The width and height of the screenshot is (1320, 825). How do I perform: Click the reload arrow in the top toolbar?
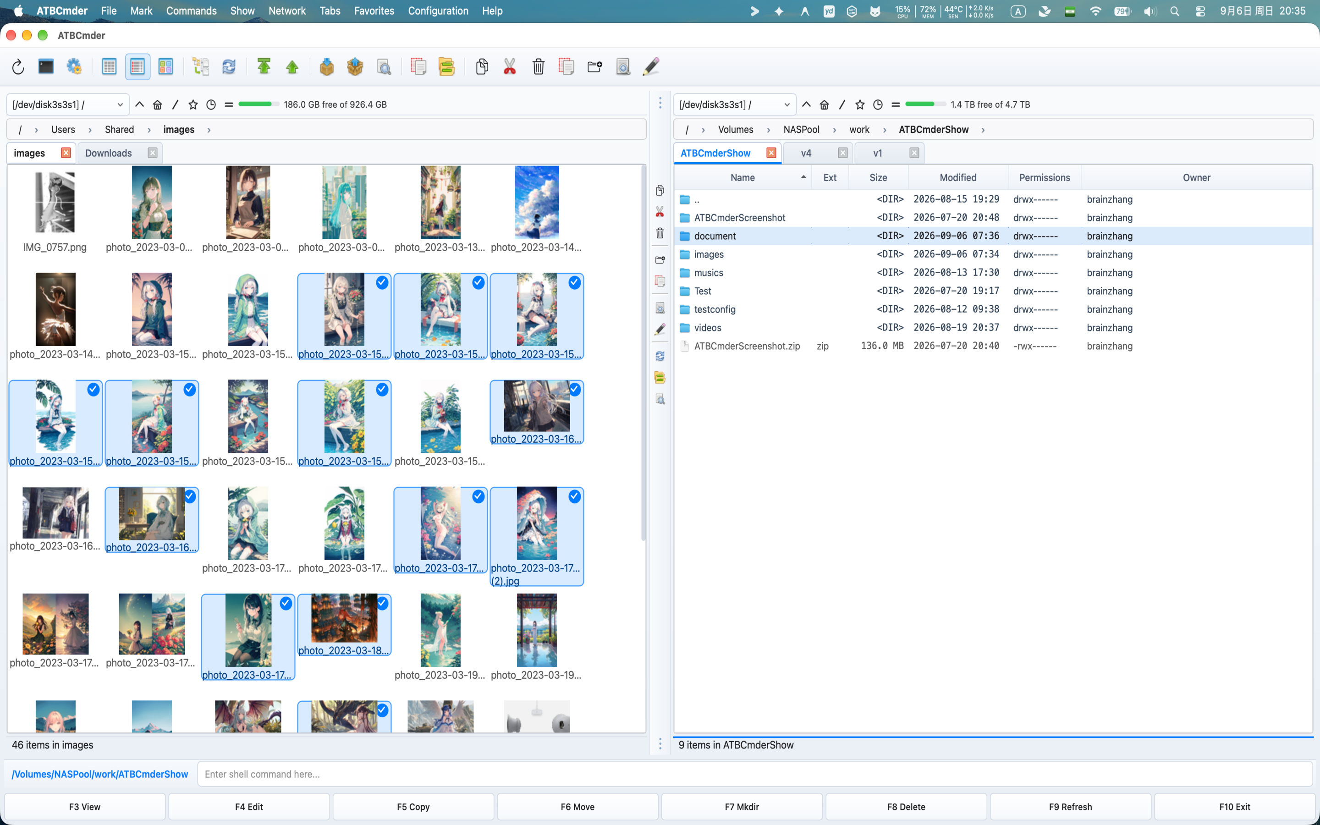[x=18, y=67]
